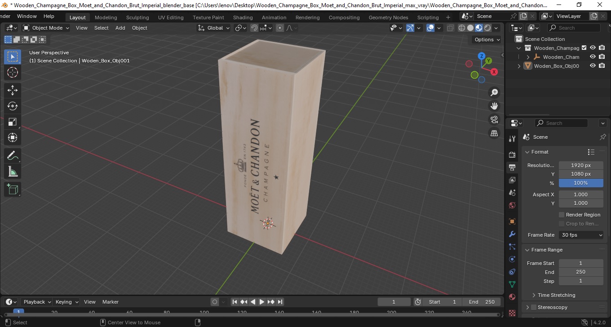Open the Add menu in viewport header
Image resolution: width=611 pixels, height=327 pixels.
120,28
